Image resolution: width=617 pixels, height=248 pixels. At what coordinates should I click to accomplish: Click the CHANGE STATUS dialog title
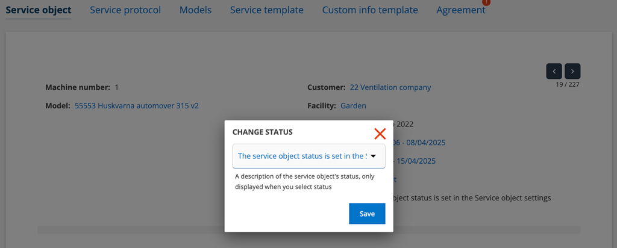pos(263,132)
